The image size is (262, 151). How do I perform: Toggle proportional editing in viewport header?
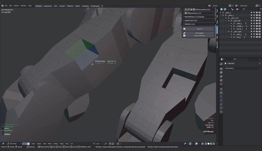[118, 144]
